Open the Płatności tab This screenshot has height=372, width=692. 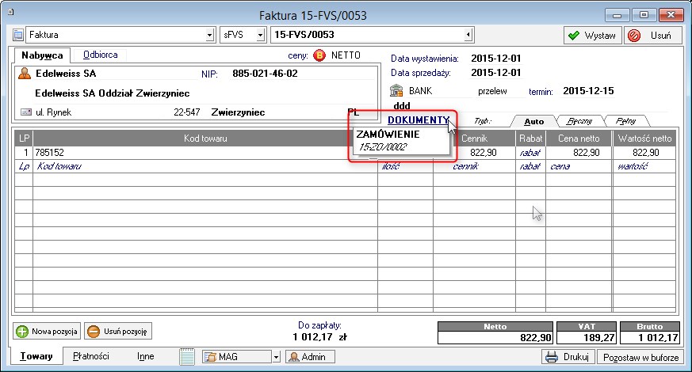(91, 356)
